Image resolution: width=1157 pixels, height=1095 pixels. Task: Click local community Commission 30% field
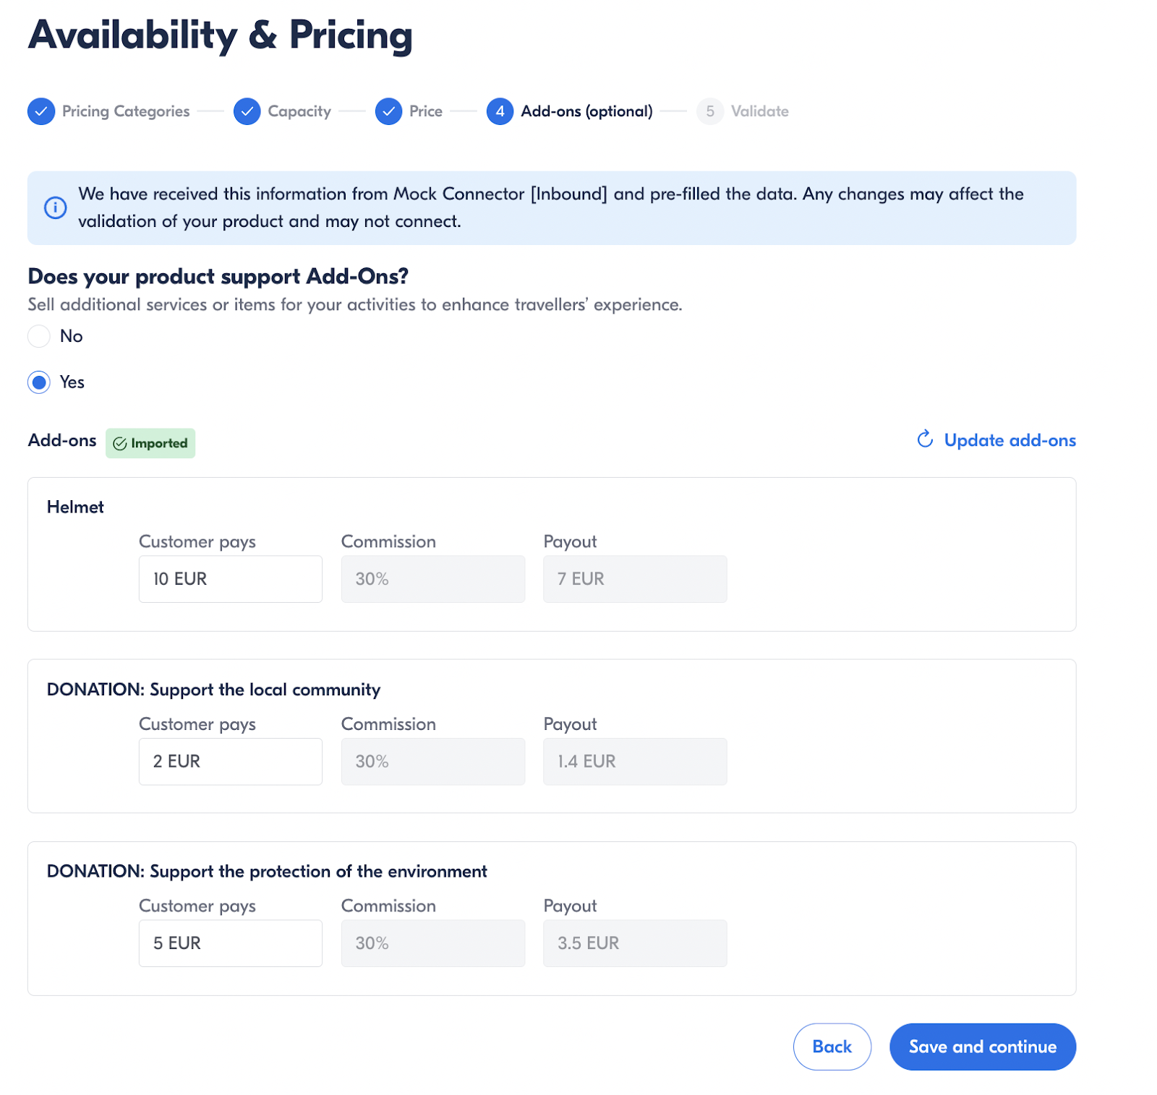433,762
